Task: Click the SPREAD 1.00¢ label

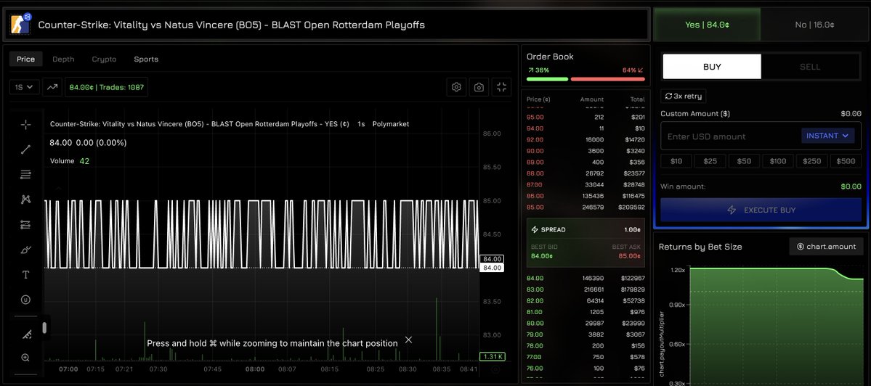Action: [586, 229]
